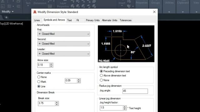
Task: Click the Dimension button in ribbon
Action: click(40, 3)
